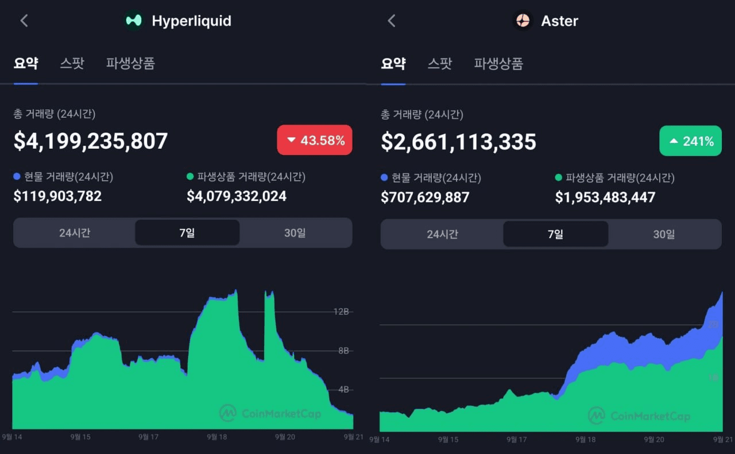Tap 9월 18 date on Aster chart
Viewport: 735px width, 454px height.
[585, 440]
